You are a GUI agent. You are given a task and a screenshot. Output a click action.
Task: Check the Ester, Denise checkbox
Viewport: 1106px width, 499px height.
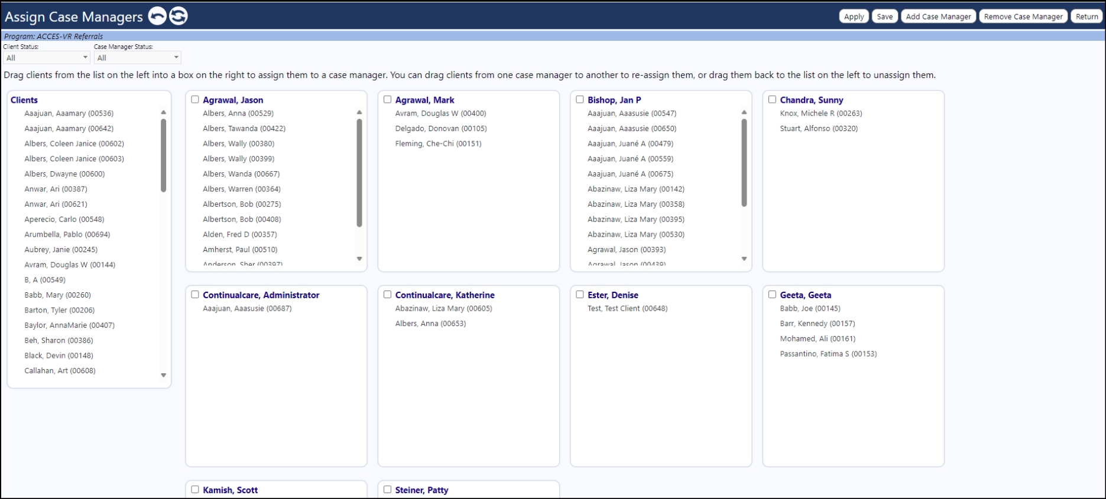tap(580, 294)
